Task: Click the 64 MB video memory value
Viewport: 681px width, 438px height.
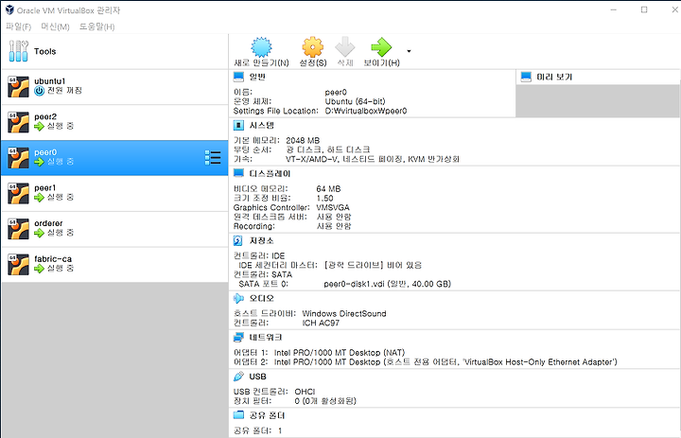Action: [x=328, y=189]
